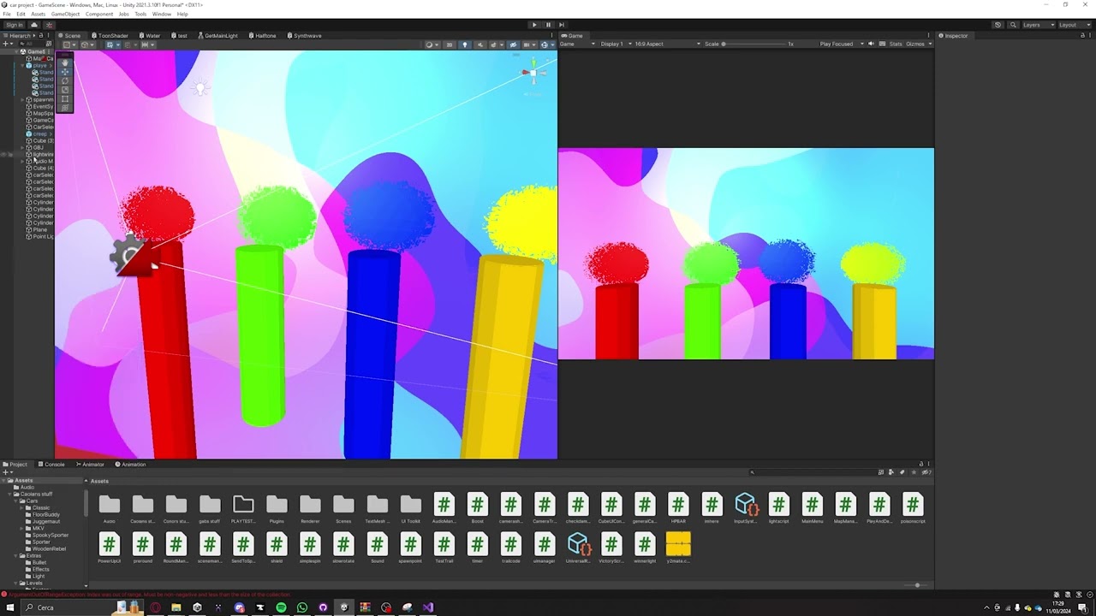The image size is (1096, 616).
Task: Switch to the Halftone tab
Action: tap(262, 36)
